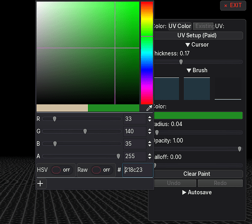Click the Opacity slider handle
Image resolution: width=252 pixels, height=224 pixels.
pyautogui.click(x=239, y=149)
